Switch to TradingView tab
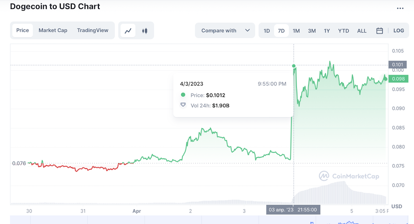The image size is (414, 224). (92, 30)
